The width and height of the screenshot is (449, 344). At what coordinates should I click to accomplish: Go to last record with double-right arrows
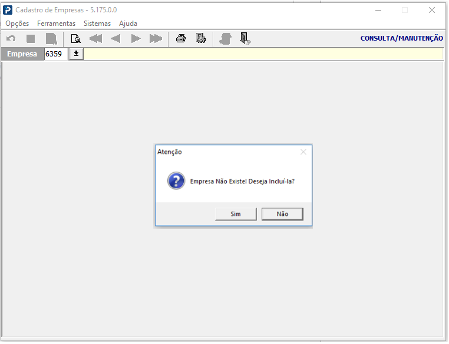156,39
